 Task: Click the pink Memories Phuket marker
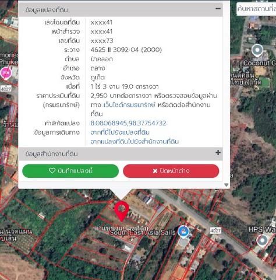[6, 73]
